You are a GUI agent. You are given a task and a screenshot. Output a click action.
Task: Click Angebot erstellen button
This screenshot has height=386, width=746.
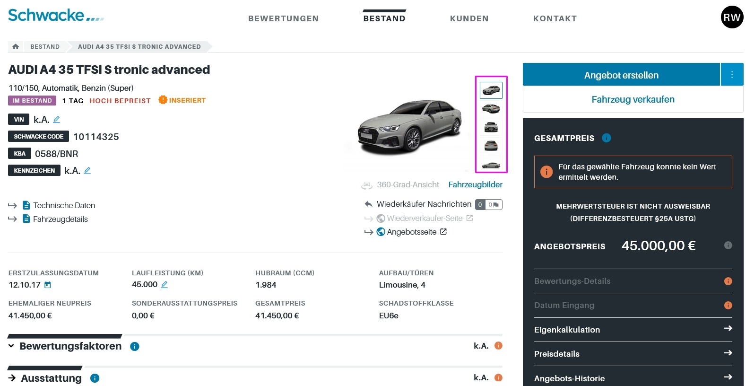(x=621, y=75)
